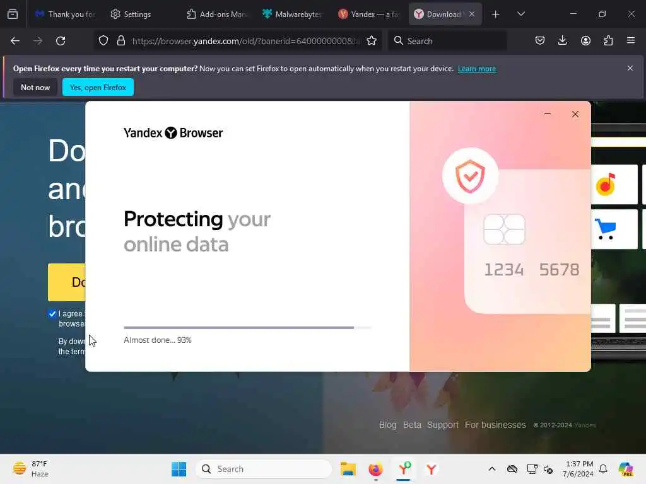
Task: Click the shopping cart tile thumbnail
Action: coord(614,229)
